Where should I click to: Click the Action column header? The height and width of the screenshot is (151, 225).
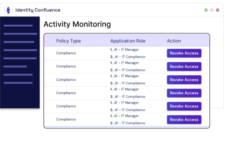pos(174,41)
